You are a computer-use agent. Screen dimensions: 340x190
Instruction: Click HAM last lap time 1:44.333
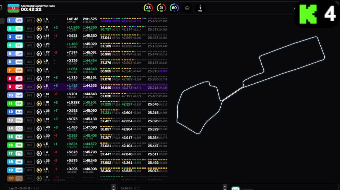(90, 86)
